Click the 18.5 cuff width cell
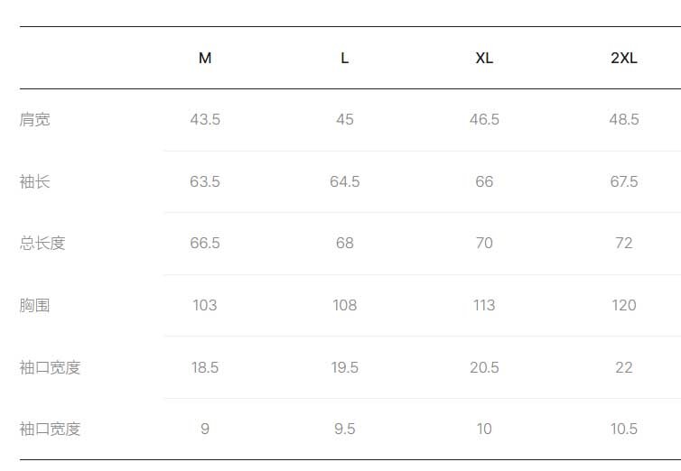681x471 pixels. tap(205, 367)
